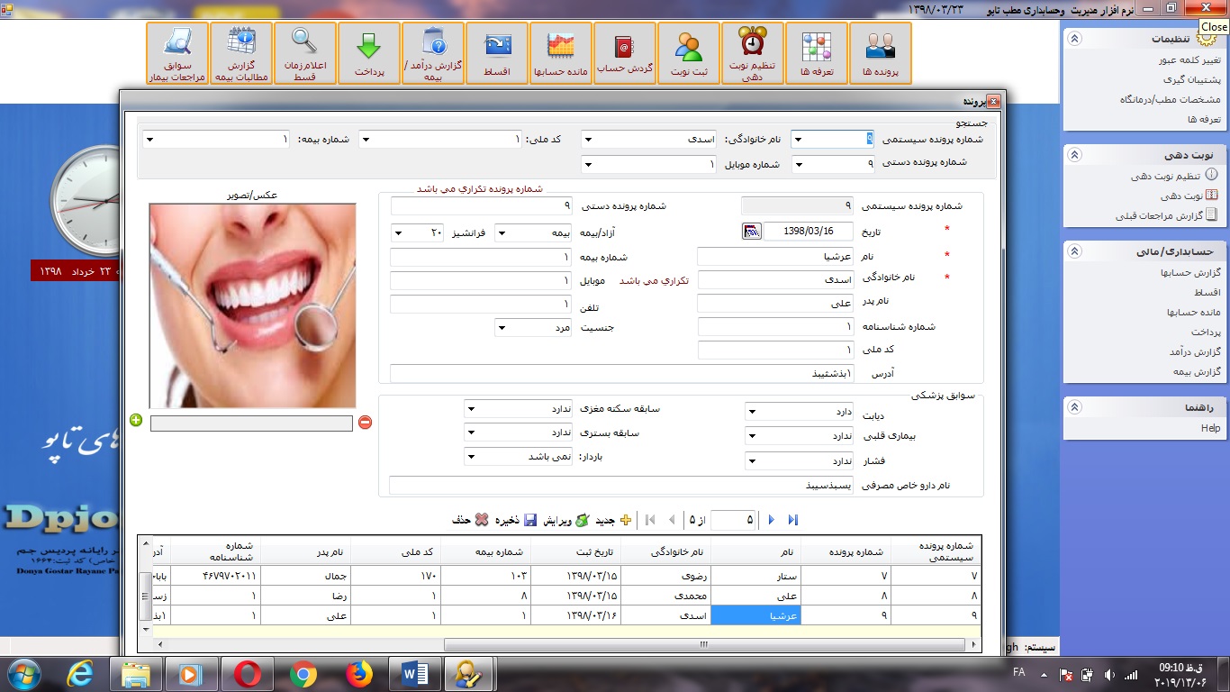This screenshot has height=692, width=1230.
Task: Go to the next record arrow
Action: click(772, 520)
